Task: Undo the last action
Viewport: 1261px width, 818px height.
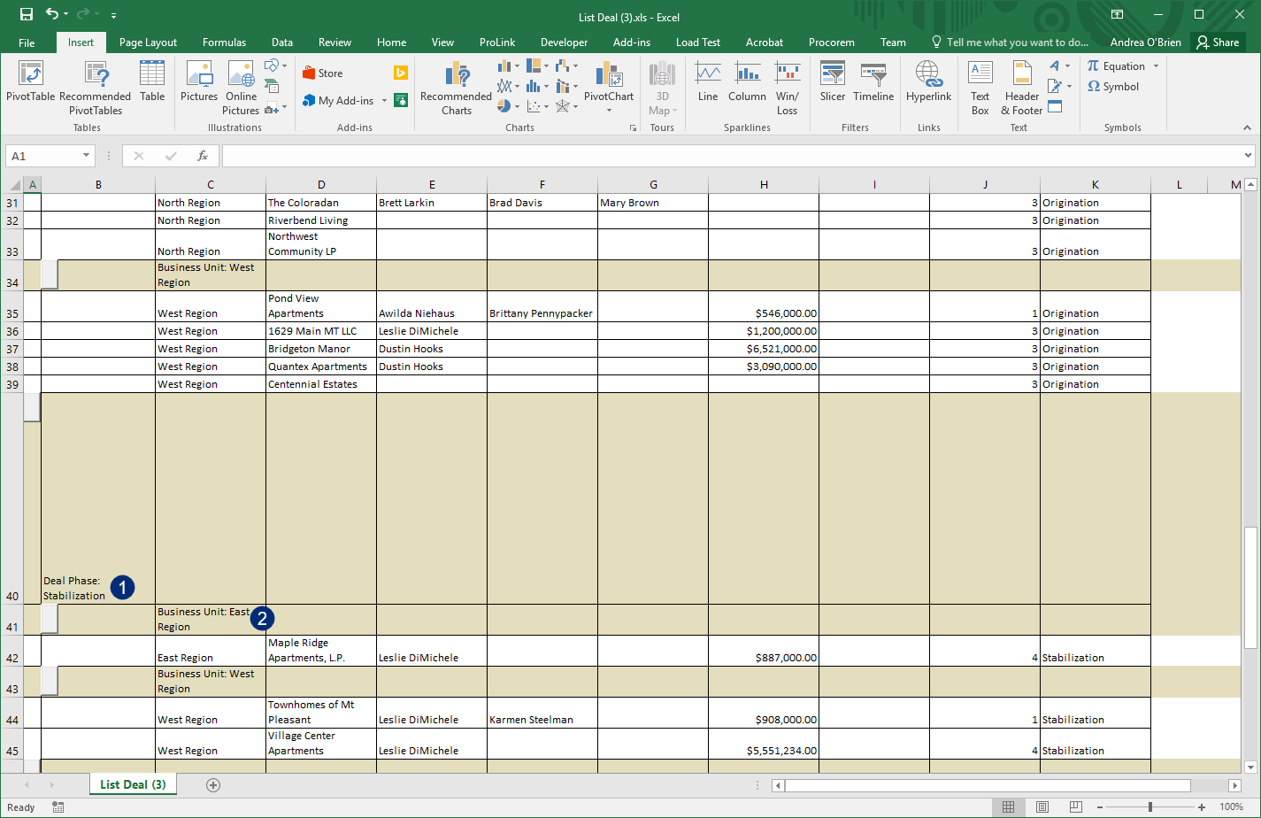Action: [x=53, y=15]
